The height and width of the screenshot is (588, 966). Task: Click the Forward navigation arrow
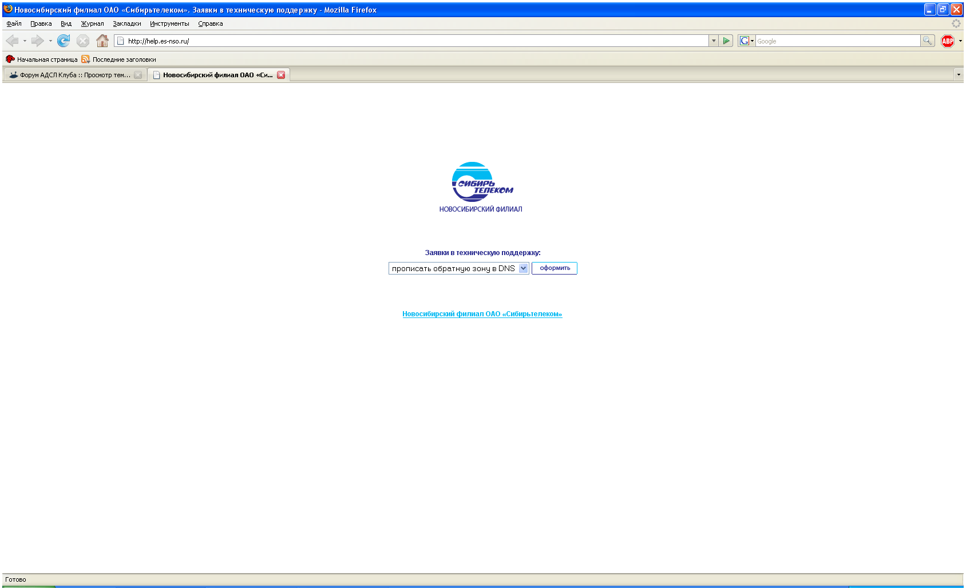37,41
